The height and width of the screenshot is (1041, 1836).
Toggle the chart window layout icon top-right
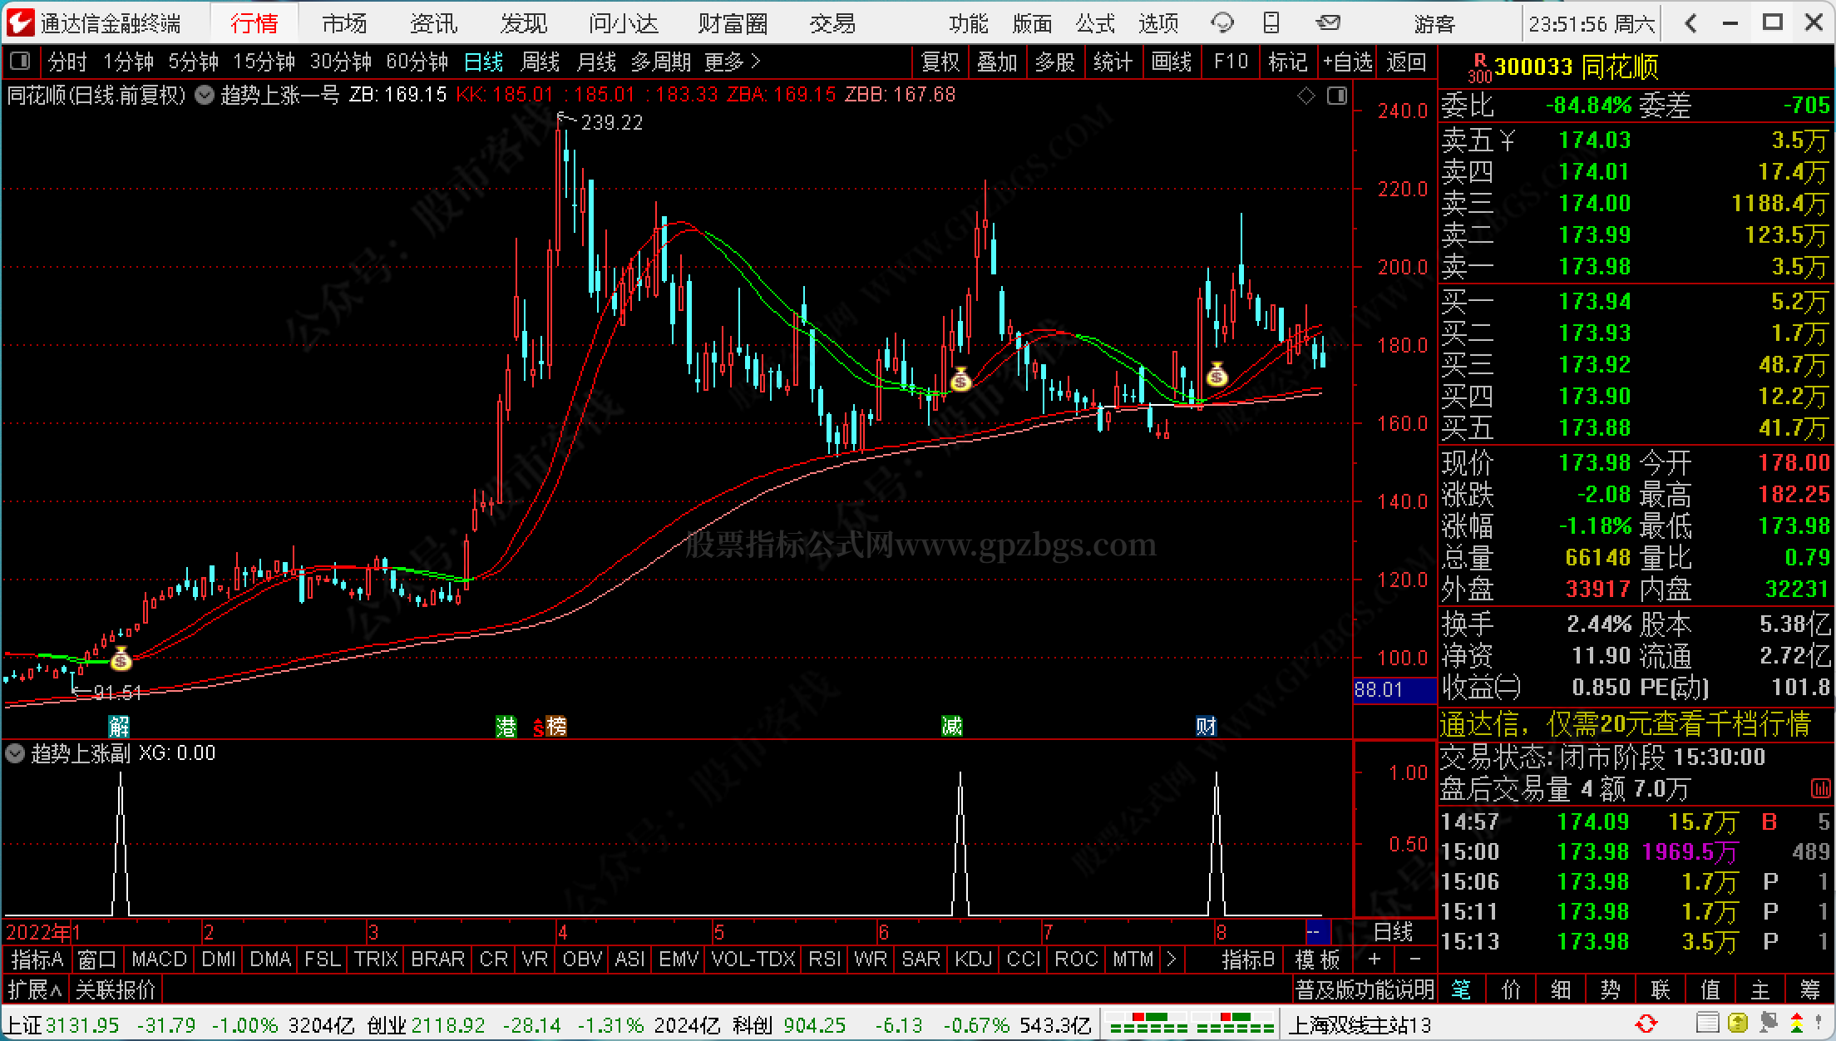[1337, 96]
